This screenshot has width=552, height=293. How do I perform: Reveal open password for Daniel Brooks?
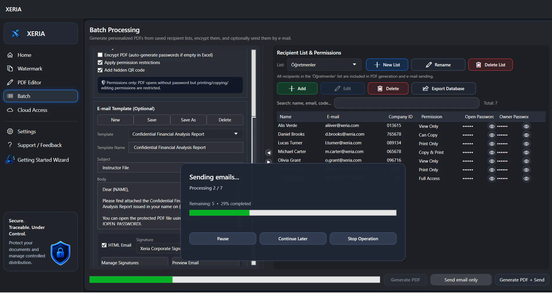click(x=492, y=135)
